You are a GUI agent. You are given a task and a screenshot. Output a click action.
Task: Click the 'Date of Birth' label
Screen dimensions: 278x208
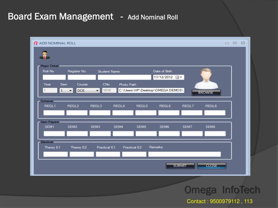163,71
